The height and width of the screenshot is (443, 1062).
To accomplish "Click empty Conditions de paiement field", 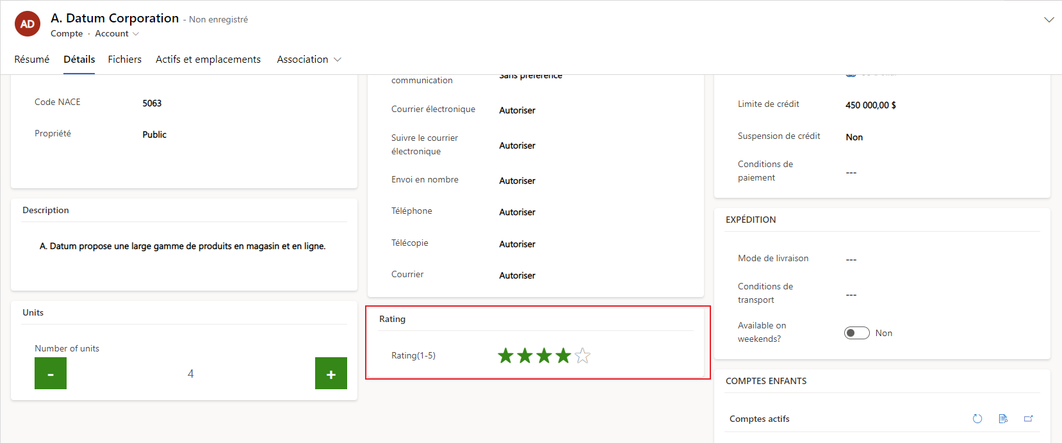I will [x=851, y=173].
